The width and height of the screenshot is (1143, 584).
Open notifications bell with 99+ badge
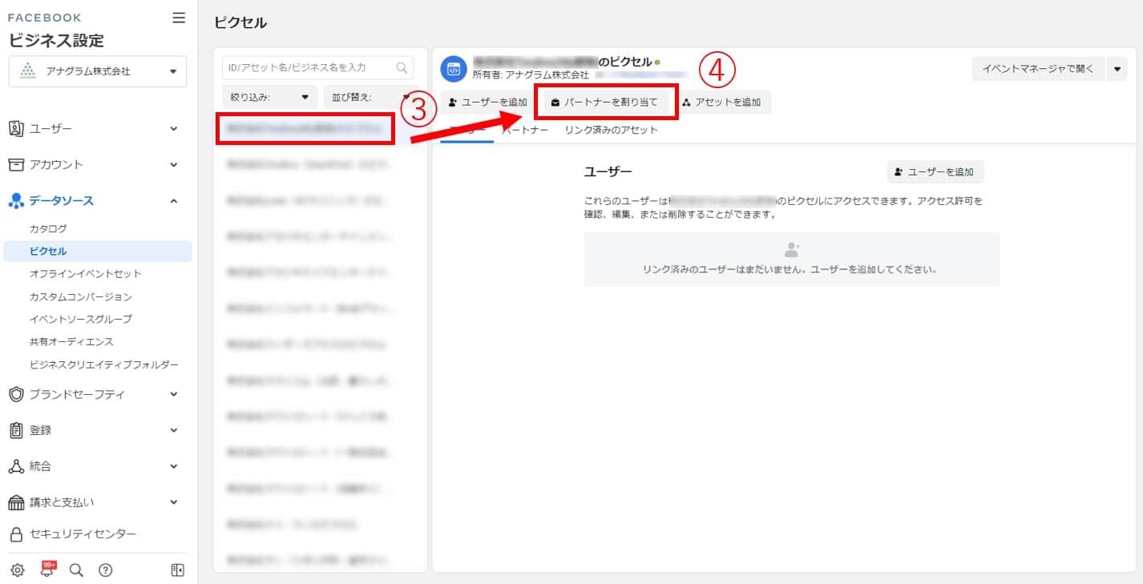point(47,570)
